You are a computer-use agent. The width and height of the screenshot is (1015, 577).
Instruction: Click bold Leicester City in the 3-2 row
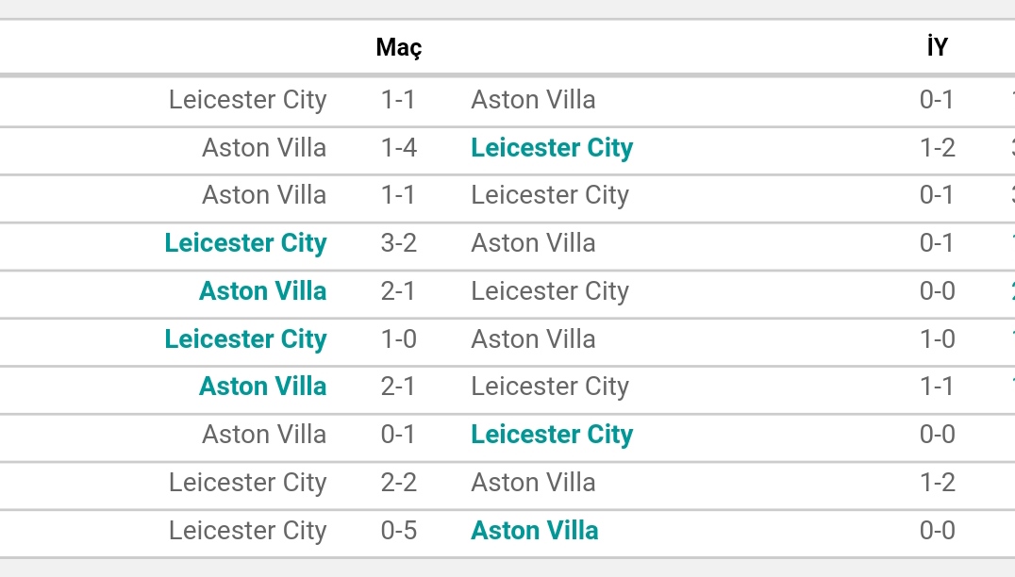coord(245,244)
